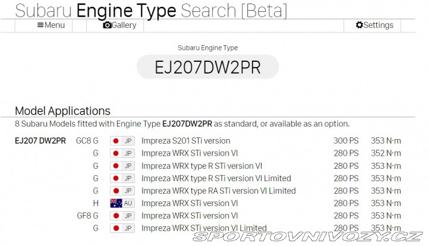This screenshot has width=428, height=246.
Task: Click the EJ207DW2PR engine type search field
Action: [207, 67]
